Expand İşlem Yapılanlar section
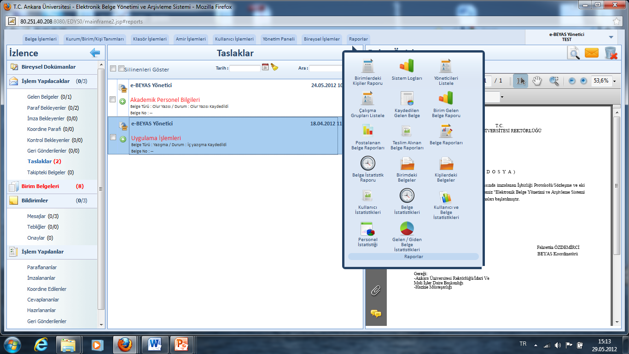The width and height of the screenshot is (629, 354). point(52,252)
